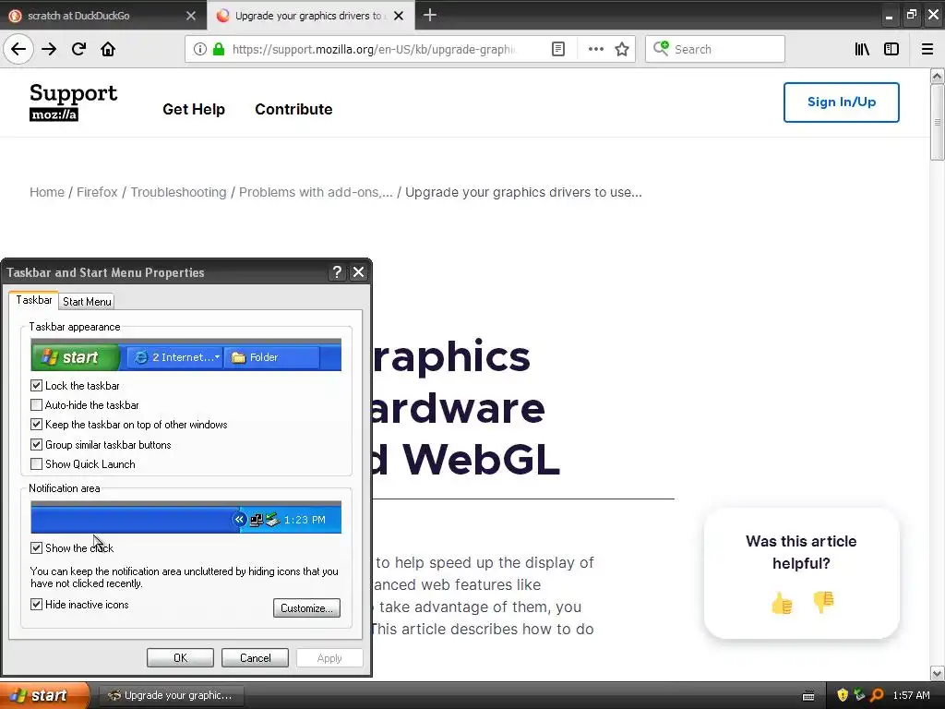Close the Upgrade graphics drivers tab

399,16
